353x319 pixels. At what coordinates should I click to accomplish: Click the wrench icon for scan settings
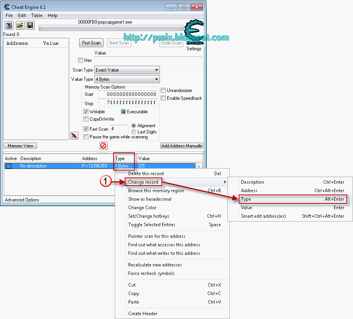pyautogui.click(x=74, y=135)
